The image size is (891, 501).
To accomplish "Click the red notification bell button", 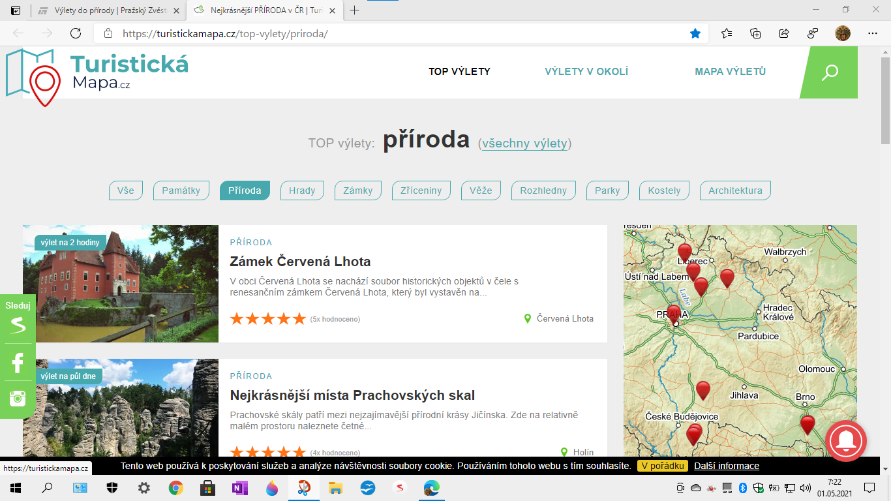I will click(x=845, y=442).
